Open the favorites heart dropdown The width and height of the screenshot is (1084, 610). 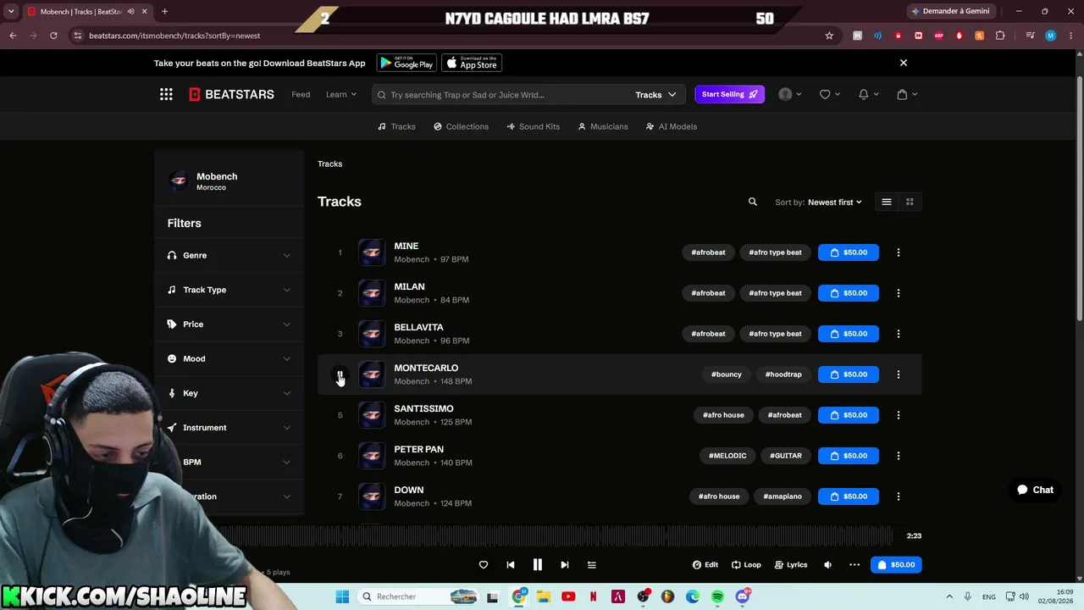pos(830,94)
